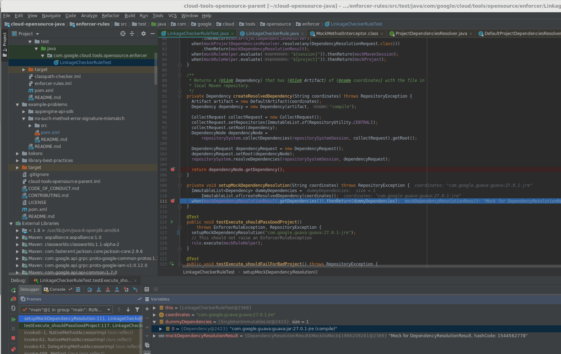This screenshot has width=561, height=354.
Task: Click the enforcer-rules breadcrumb link
Action: 93,24
